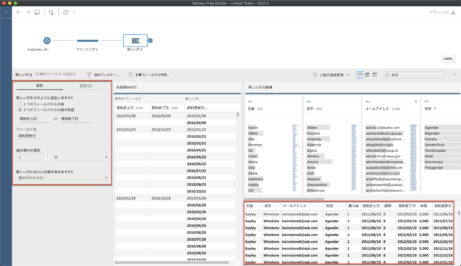Select Adelheid in 名前 card
Screen dimensions: 461x266
click(256, 179)
